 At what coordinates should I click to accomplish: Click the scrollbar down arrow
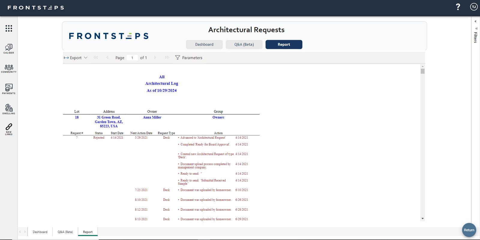pos(422,219)
